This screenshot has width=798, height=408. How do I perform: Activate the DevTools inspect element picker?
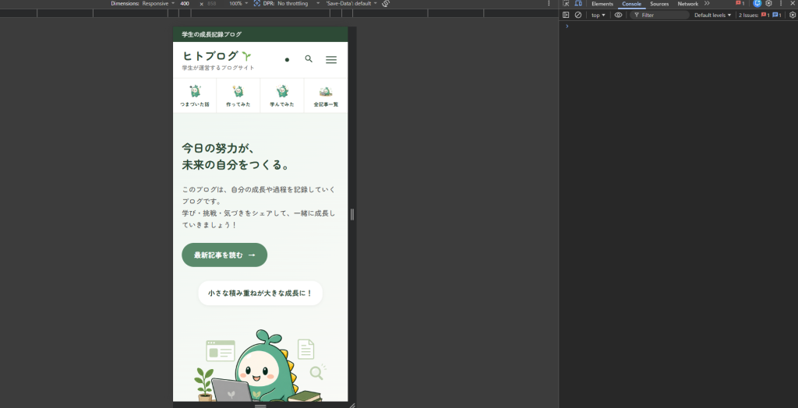(566, 4)
